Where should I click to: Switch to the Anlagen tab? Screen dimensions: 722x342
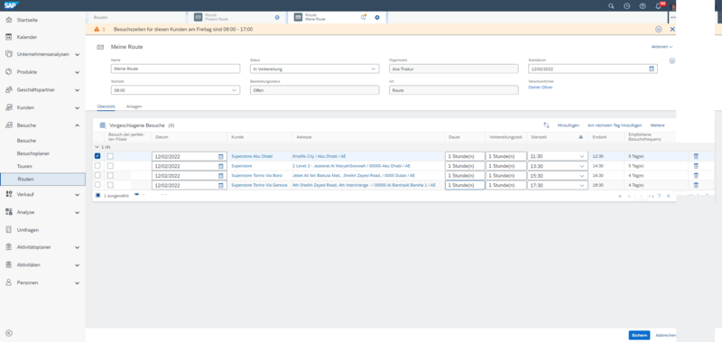click(x=134, y=106)
